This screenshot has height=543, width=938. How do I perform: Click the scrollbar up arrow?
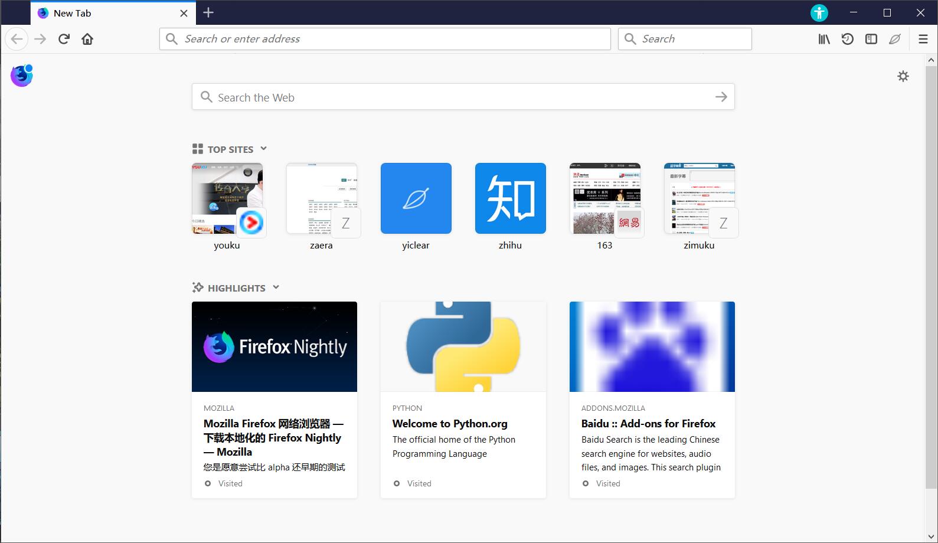(931, 60)
